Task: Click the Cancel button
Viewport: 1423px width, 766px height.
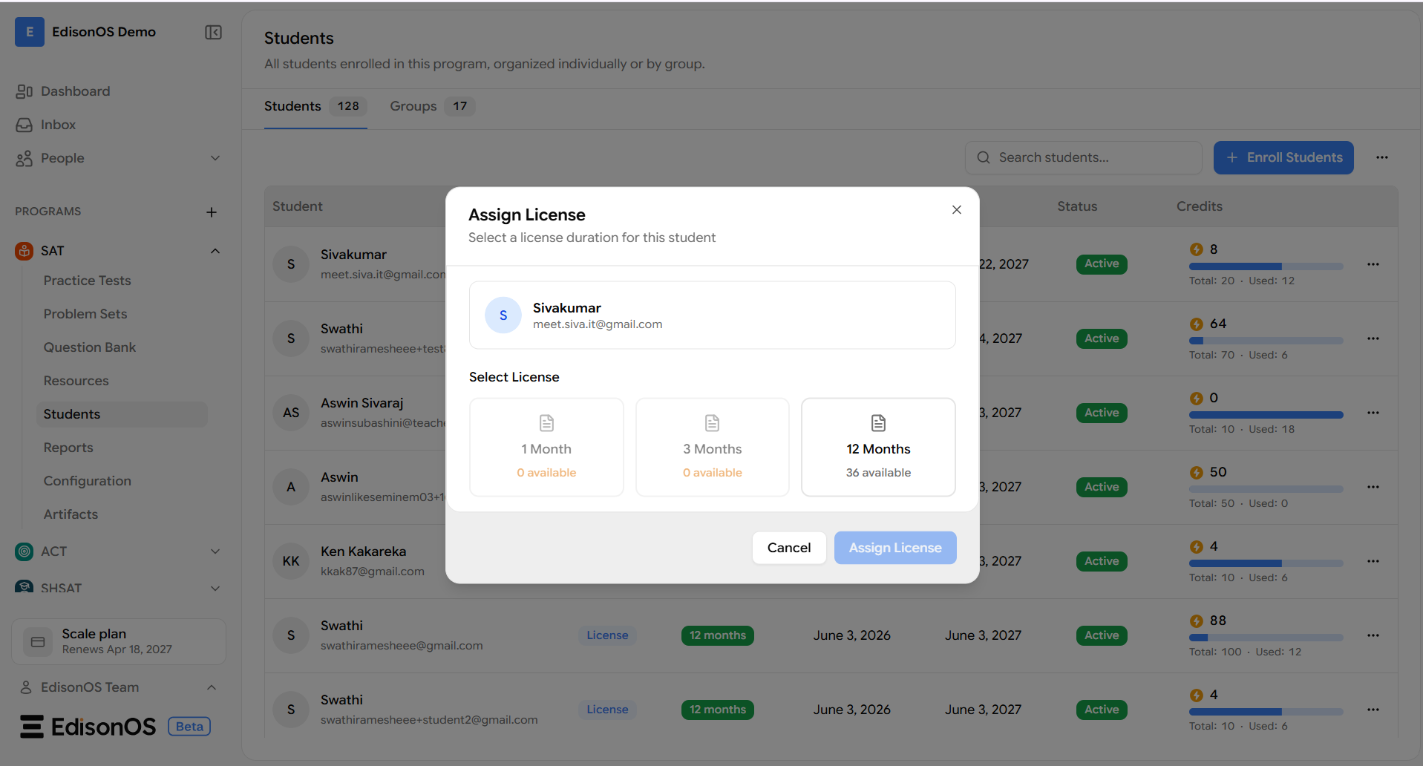Action: pos(789,548)
